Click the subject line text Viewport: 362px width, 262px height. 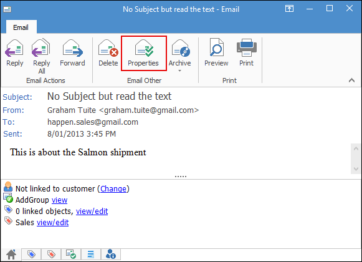coord(109,96)
